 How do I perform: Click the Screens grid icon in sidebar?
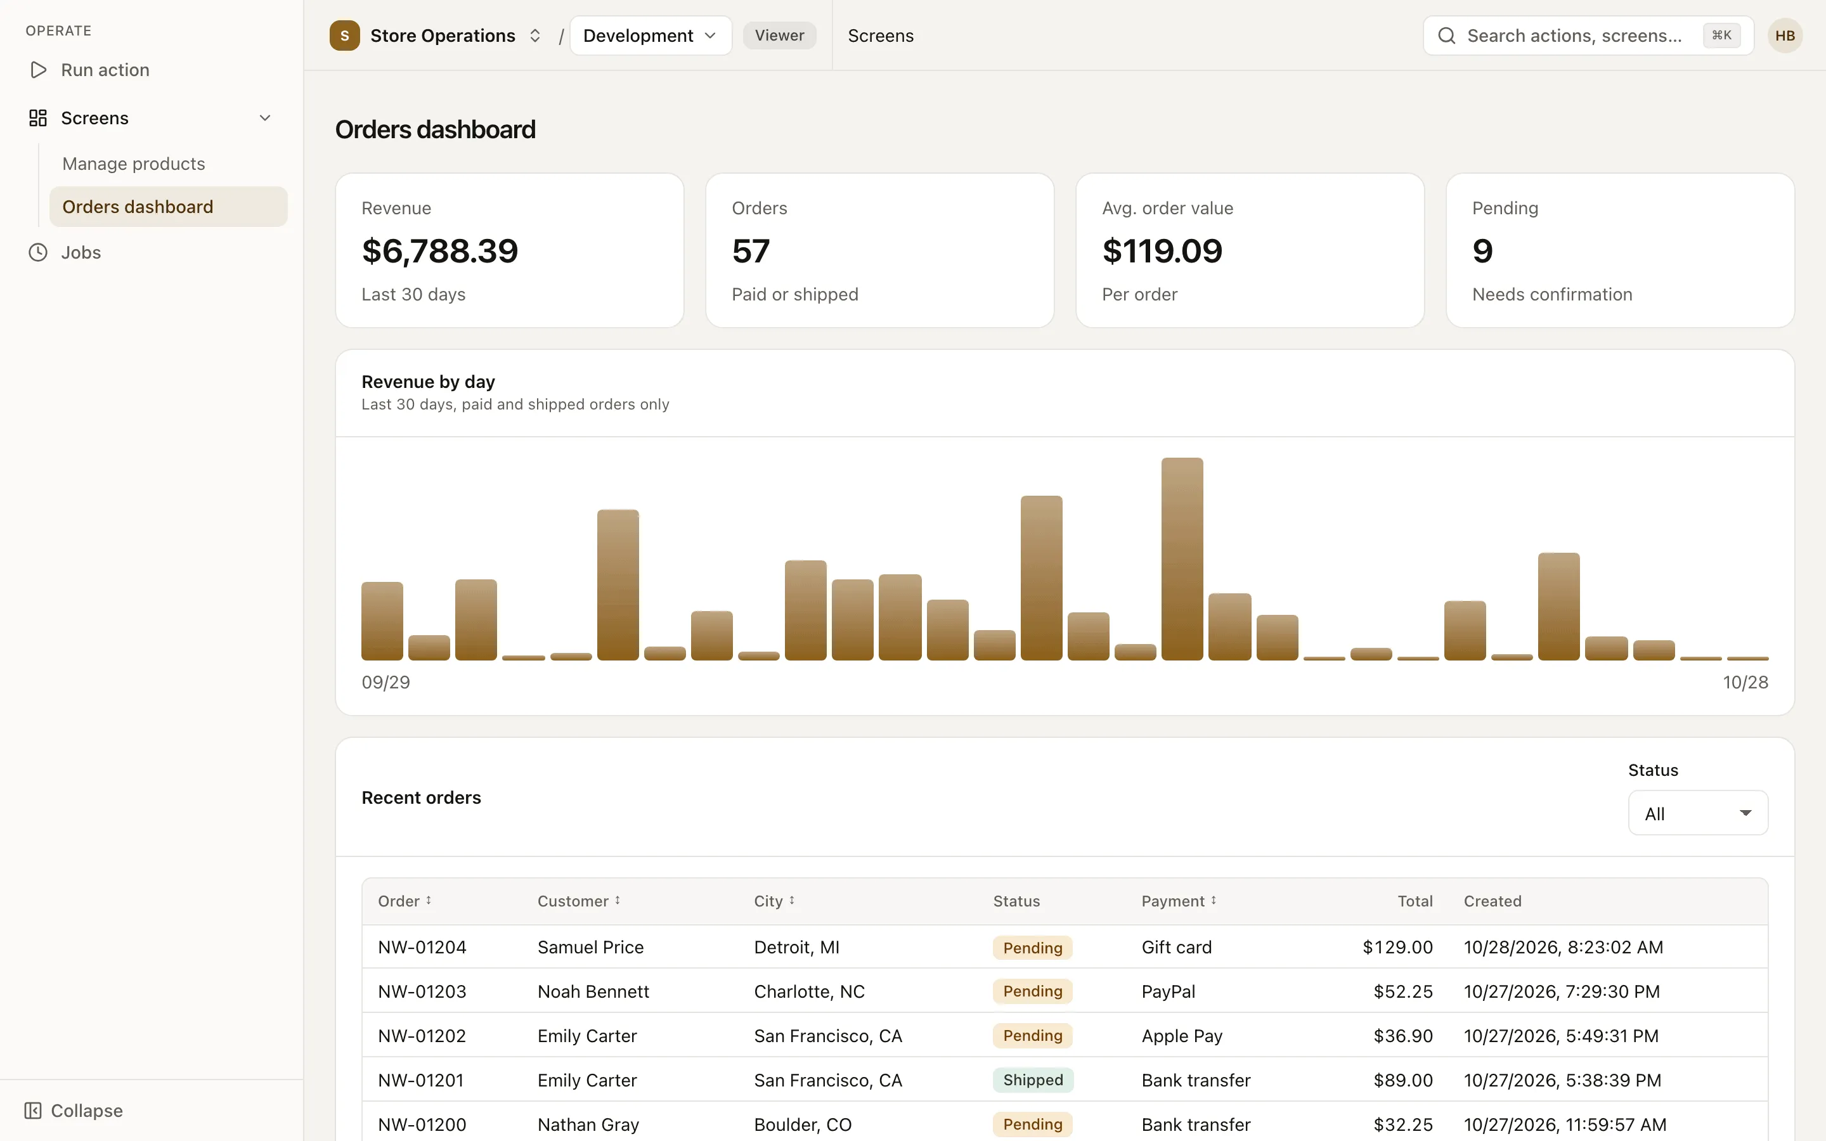click(38, 118)
